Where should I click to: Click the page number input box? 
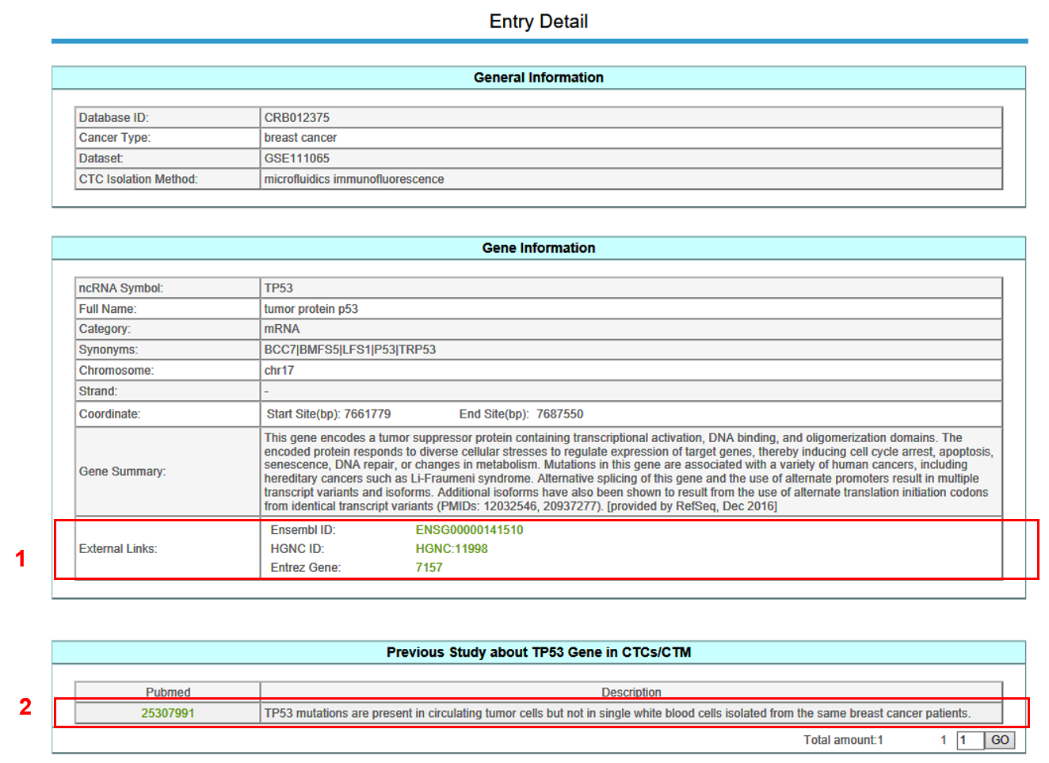point(969,740)
